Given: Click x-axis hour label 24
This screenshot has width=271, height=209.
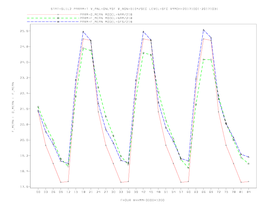Looking at the screenshot, I should pos(98,192).
